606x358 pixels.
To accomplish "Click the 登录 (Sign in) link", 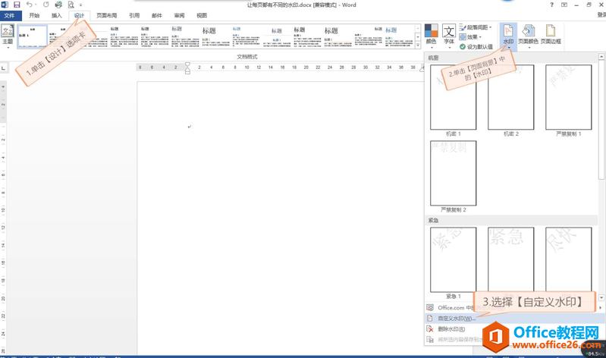I will tap(601, 15).
